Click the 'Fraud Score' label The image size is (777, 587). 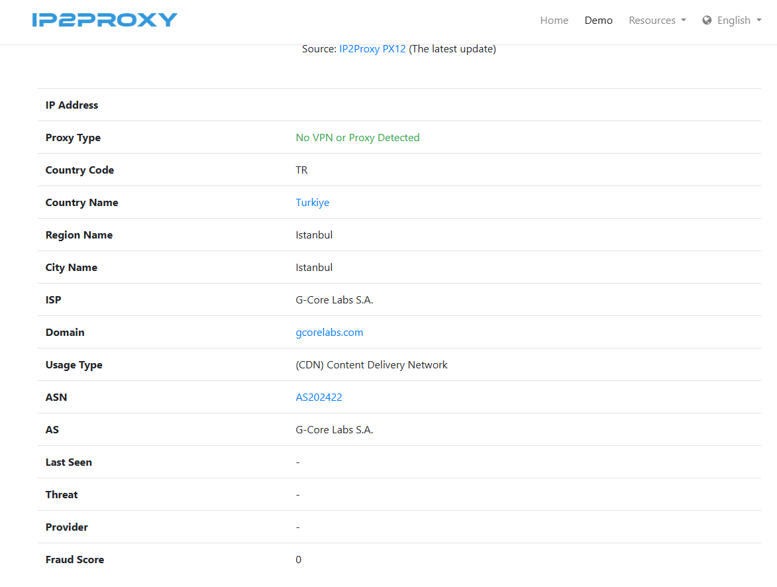click(x=75, y=560)
